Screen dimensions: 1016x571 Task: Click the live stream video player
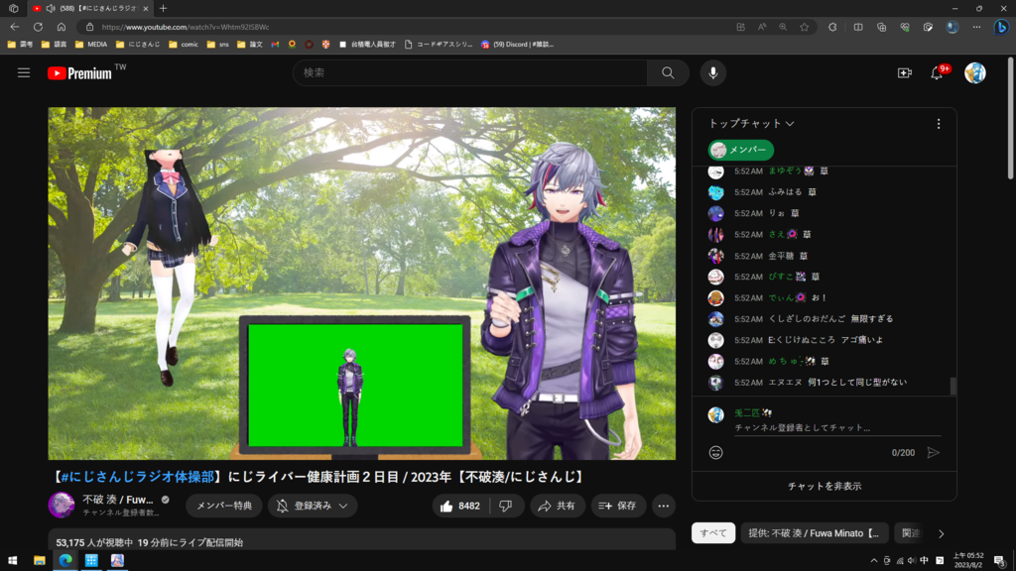coord(361,284)
